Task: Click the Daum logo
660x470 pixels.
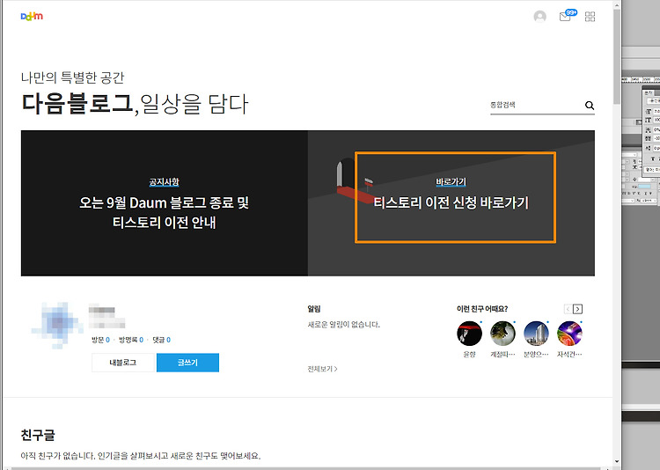Action: (x=32, y=17)
